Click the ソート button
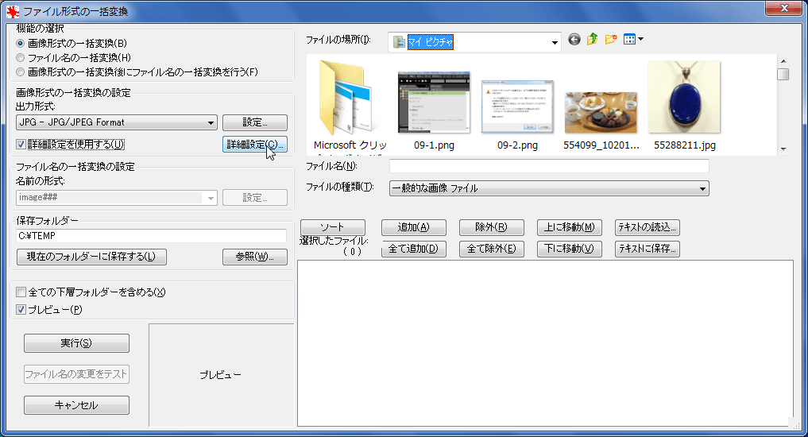The height and width of the screenshot is (437, 808). 332,227
